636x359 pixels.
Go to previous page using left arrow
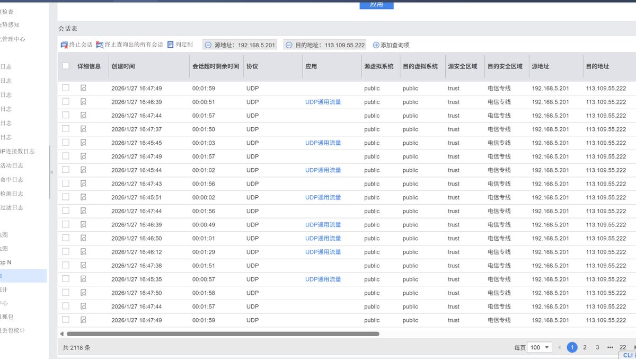click(x=559, y=347)
